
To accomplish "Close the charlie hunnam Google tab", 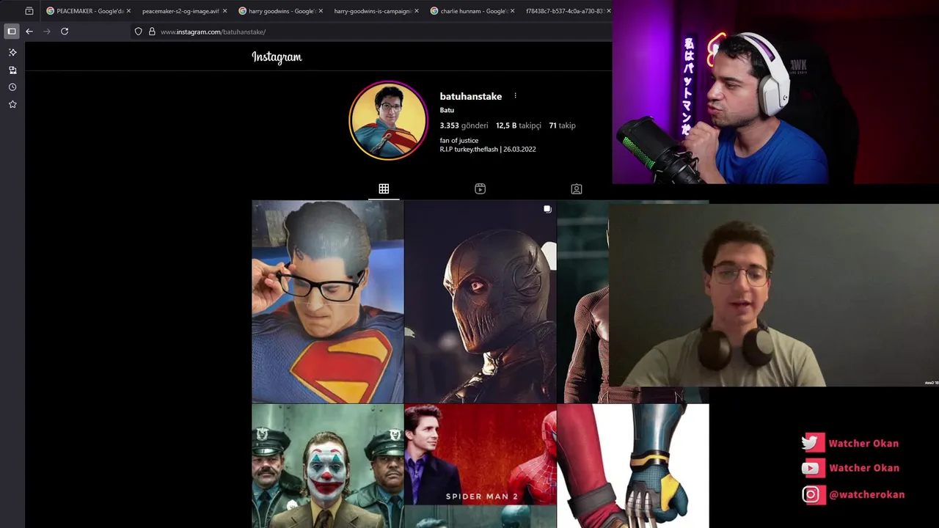I will point(512,11).
